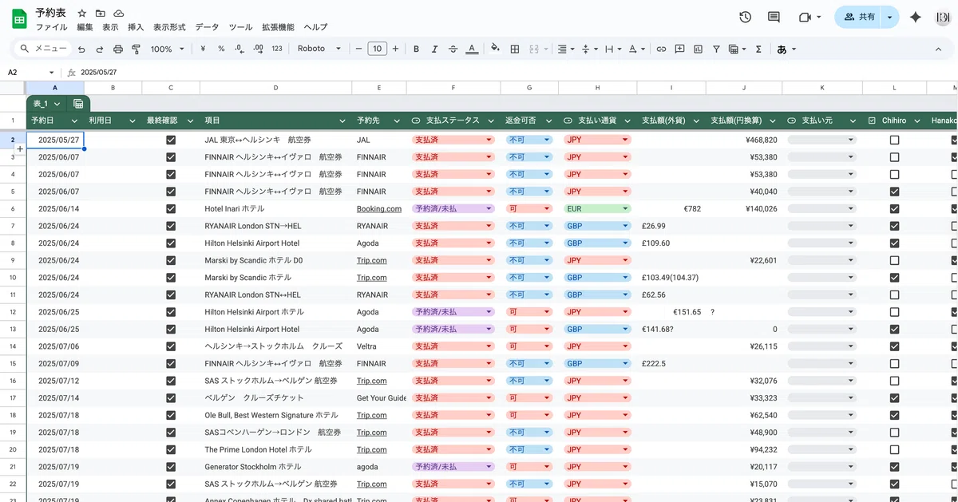Expand the 項目 column header dropdown
The image size is (958, 502).
coord(344,121)
